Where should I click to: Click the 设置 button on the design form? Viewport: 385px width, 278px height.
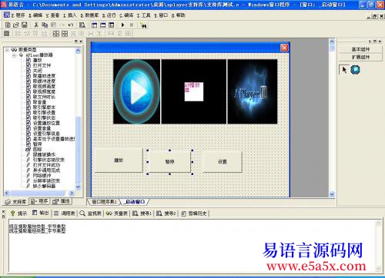[223, 162]
